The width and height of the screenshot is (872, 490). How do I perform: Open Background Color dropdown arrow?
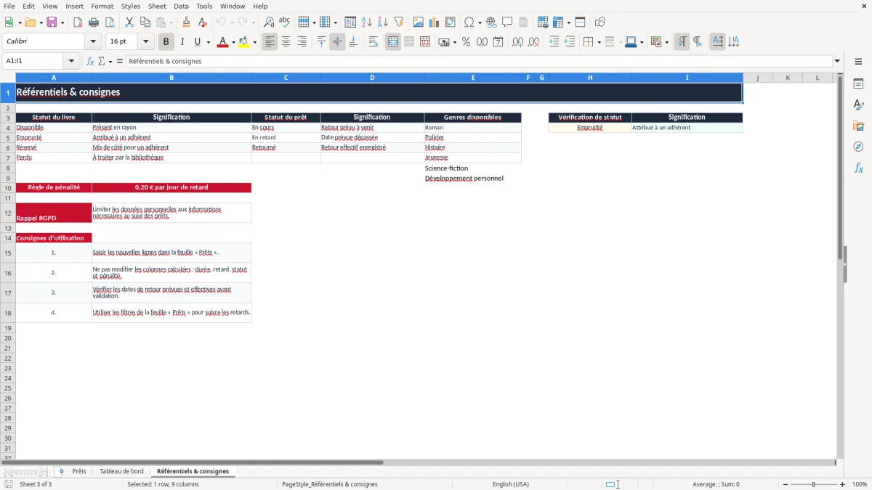pyautogui.click(x=254, y=42)
